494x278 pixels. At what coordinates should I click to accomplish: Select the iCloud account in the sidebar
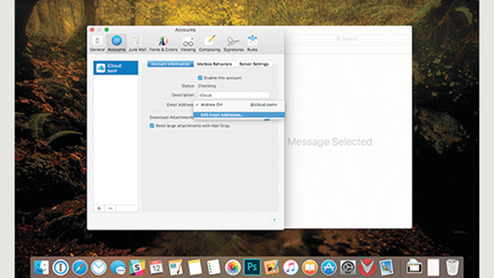[x=115, y=68]
